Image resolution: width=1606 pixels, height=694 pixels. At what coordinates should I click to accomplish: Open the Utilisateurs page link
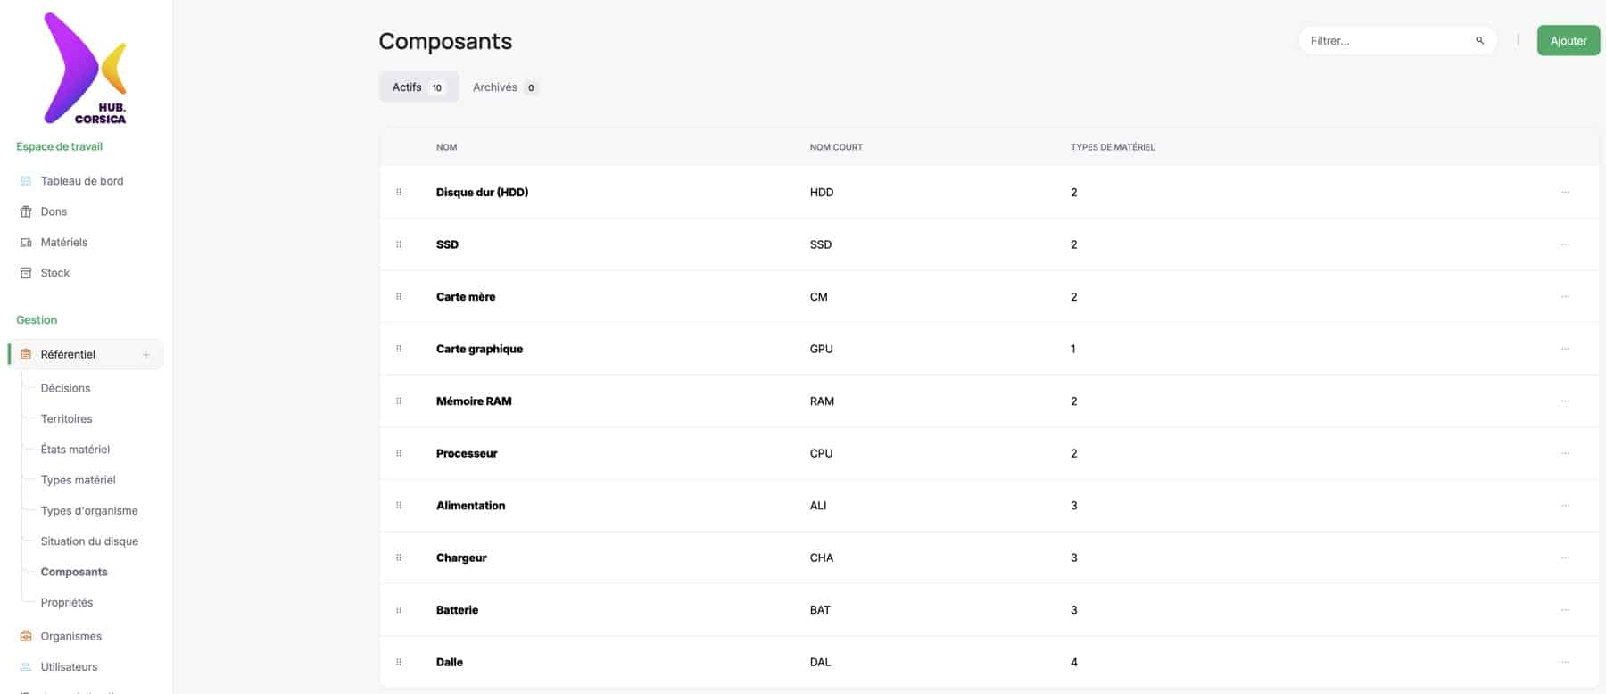[69, 667]
